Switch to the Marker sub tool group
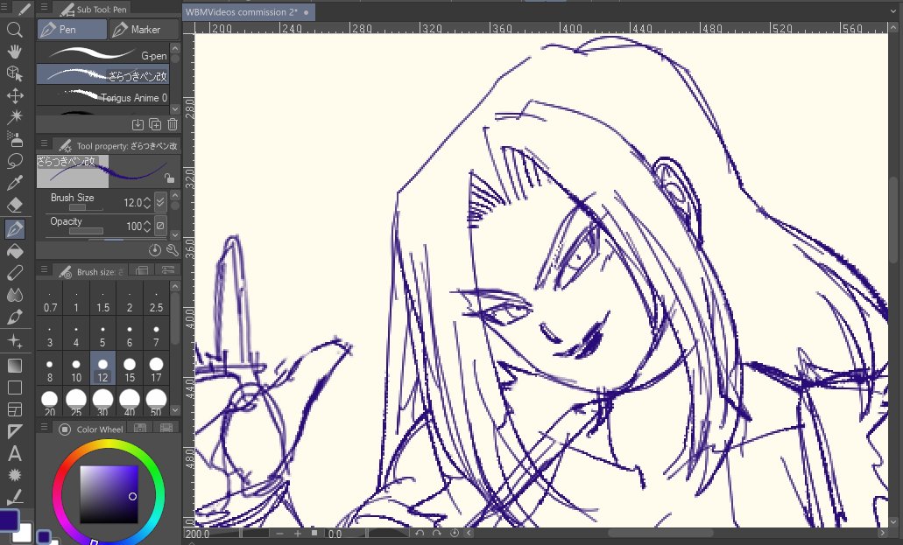The width and height of the screenshot is (903, 545). pos(144,30)
